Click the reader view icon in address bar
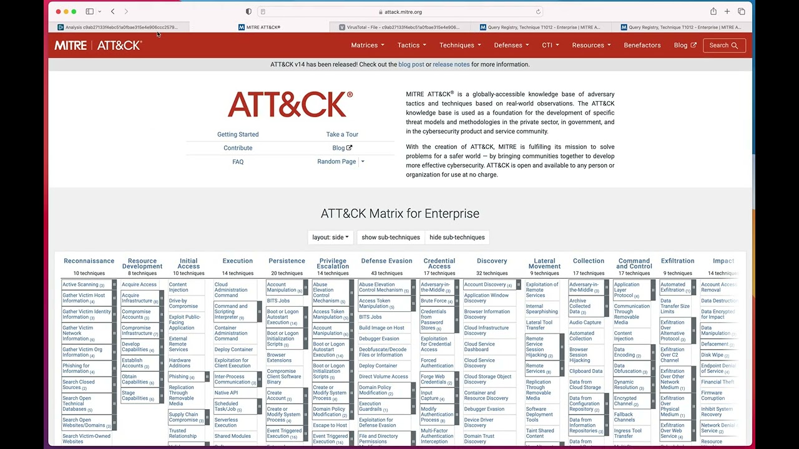Screen dimensions: 799x449 (x=263, y=11)
